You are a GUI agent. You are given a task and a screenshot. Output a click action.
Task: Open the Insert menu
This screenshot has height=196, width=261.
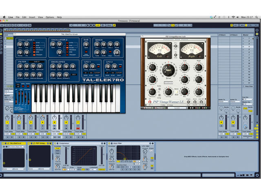coord(32,17)
